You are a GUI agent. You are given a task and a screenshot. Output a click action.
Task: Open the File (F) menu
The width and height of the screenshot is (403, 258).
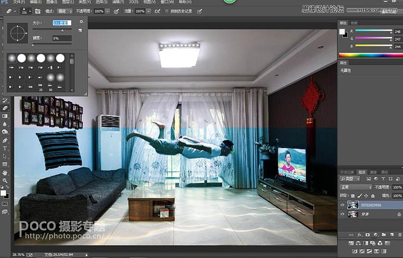[x=19, y=2]
